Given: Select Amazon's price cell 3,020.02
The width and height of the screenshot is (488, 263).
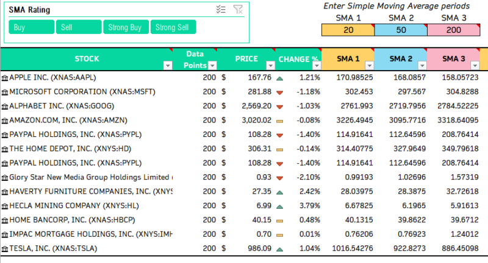Looking at the screenshot, I should (246, 120).
